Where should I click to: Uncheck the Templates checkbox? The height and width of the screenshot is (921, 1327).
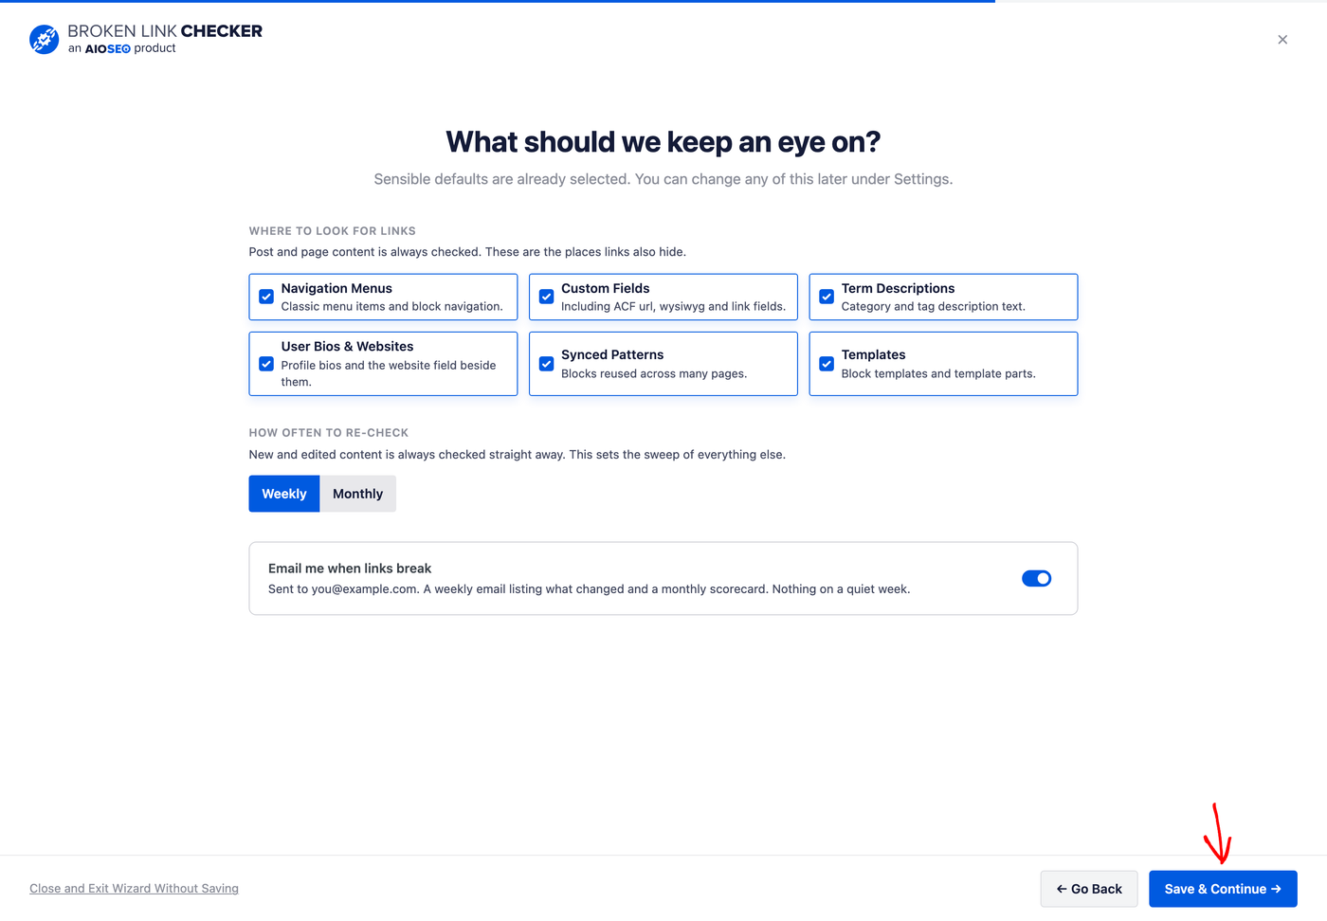coord(827,364)
